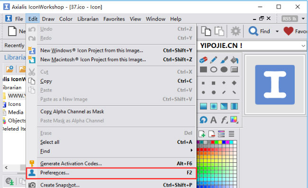Click the gear settings icon in toolbar

pyautogui.click(x=236, y=31)
